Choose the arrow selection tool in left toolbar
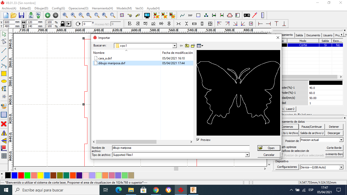The image size is (347, 195). (x=4, y=34)
